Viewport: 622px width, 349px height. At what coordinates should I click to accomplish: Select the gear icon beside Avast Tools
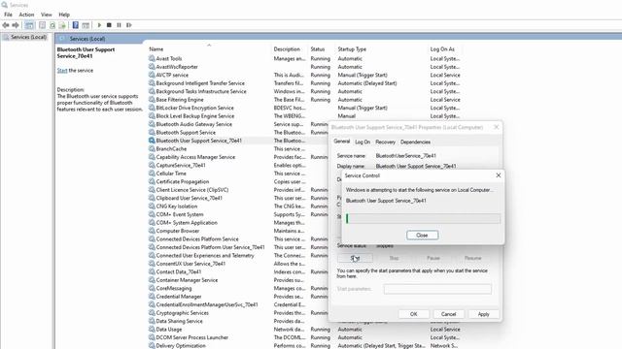152,58
